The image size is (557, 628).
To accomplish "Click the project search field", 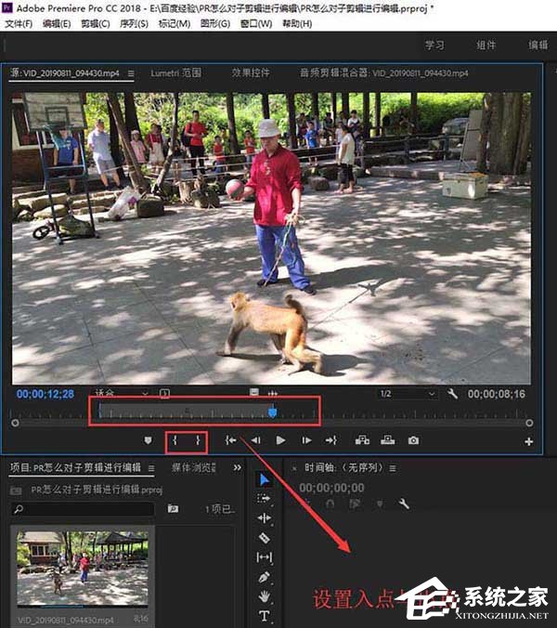I will pos(83,509).
